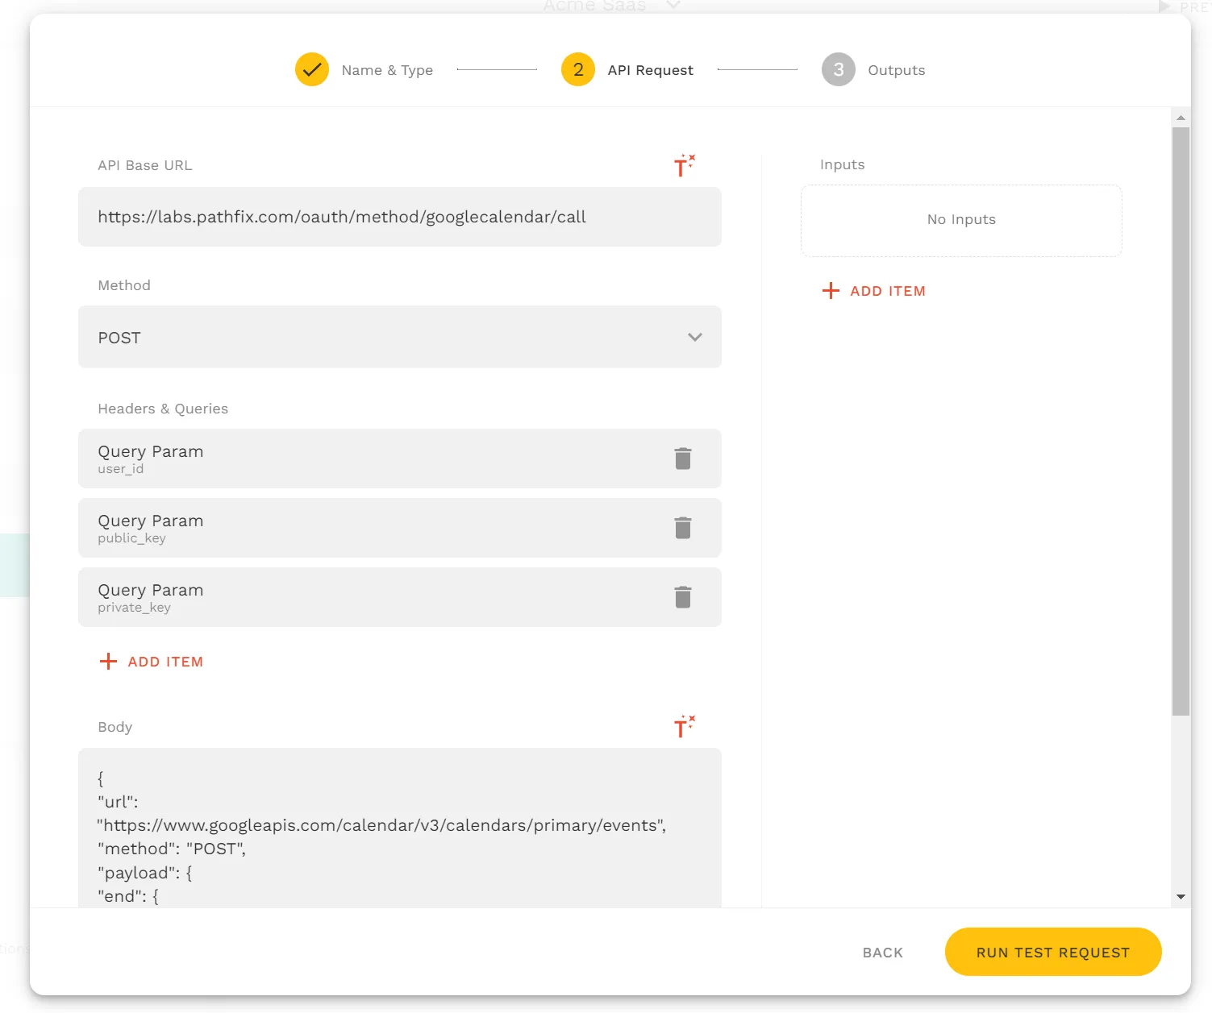Open the private_key Query Param row
This screenshot has width=1212, height=1013.
pos(400,597)
